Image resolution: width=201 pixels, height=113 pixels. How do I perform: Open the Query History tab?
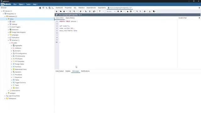tap(70, 18)
